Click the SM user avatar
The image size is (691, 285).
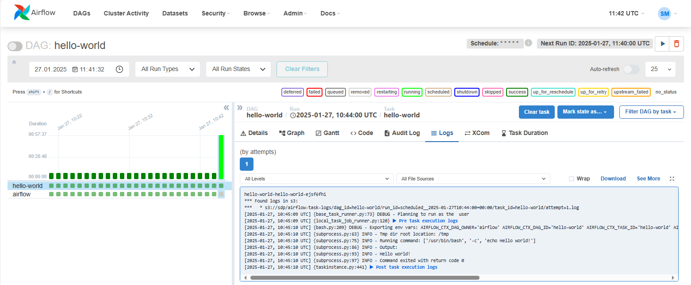664,14
